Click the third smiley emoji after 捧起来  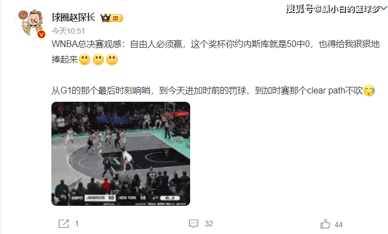coord(112,59)
